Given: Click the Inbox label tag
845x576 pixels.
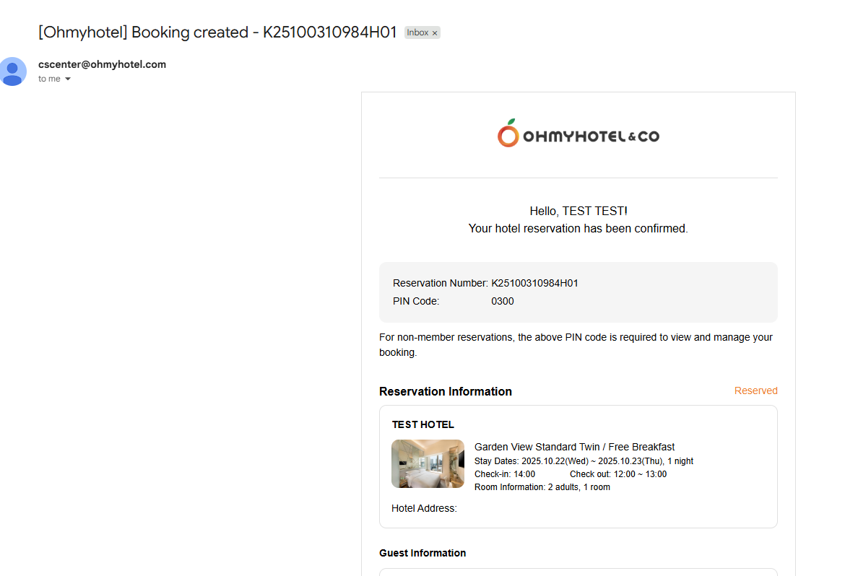Looking at the screenshot, I should coord(417,32).
